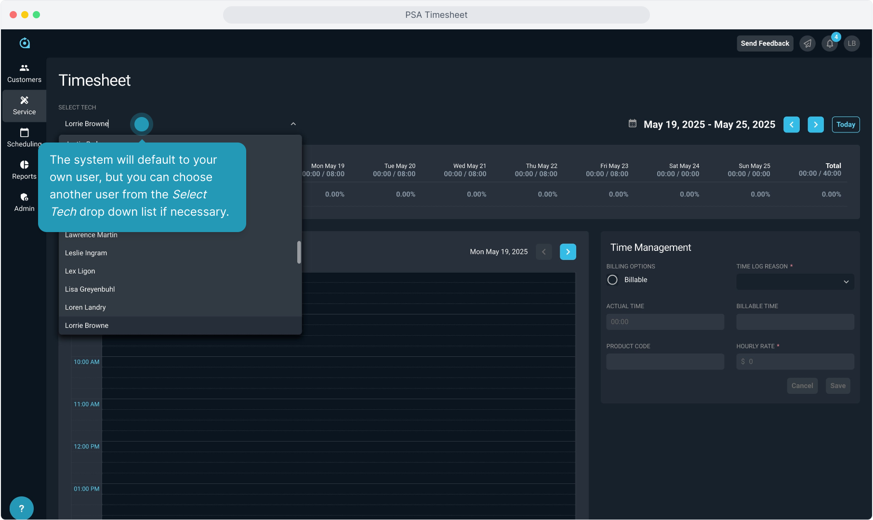
Task: Jump to Today in date range
Action: (846, 124)
